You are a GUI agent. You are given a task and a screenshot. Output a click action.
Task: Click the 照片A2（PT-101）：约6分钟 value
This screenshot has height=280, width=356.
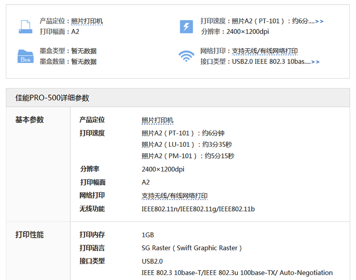[x=183, y=133]
